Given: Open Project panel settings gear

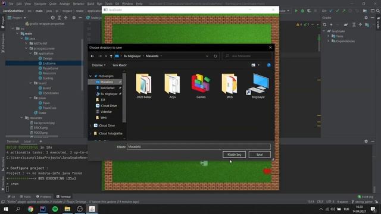Looking at the screenshot, I should tap(74, 18).
